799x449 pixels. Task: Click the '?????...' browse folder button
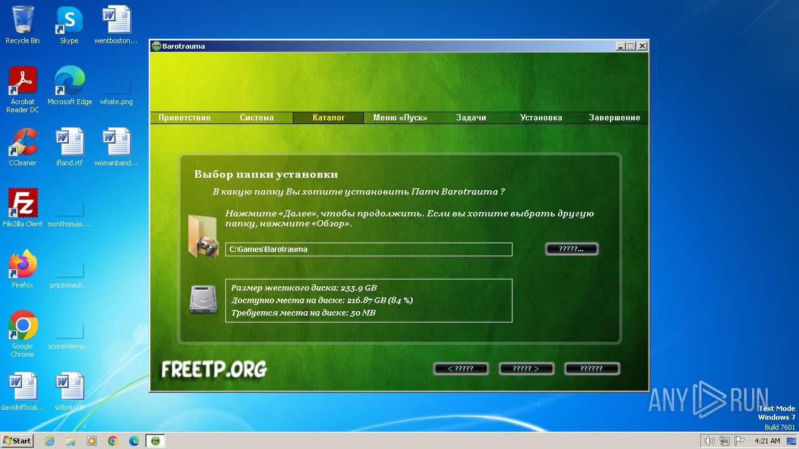click(572, 249)
